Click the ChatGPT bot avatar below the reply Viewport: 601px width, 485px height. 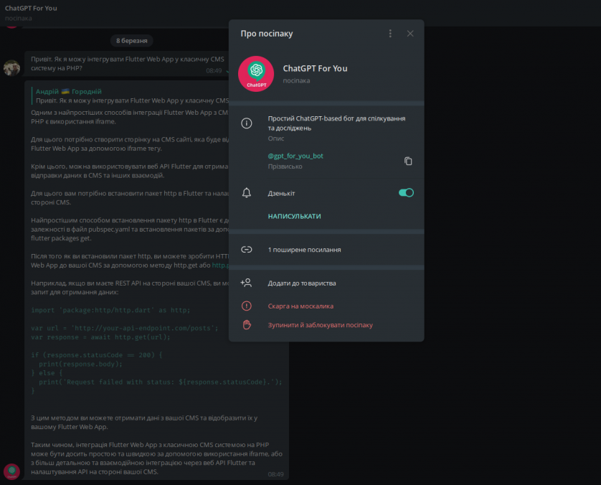[11, 471]
